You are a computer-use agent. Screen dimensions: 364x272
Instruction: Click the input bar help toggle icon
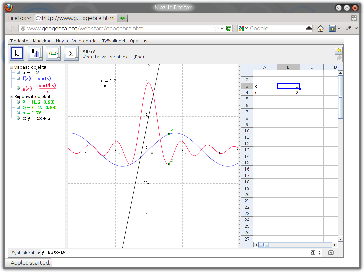pyautogui.click(x=331, y=253)
